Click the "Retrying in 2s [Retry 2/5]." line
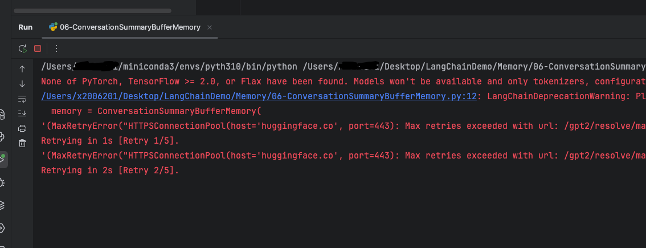 click(110, 170)
